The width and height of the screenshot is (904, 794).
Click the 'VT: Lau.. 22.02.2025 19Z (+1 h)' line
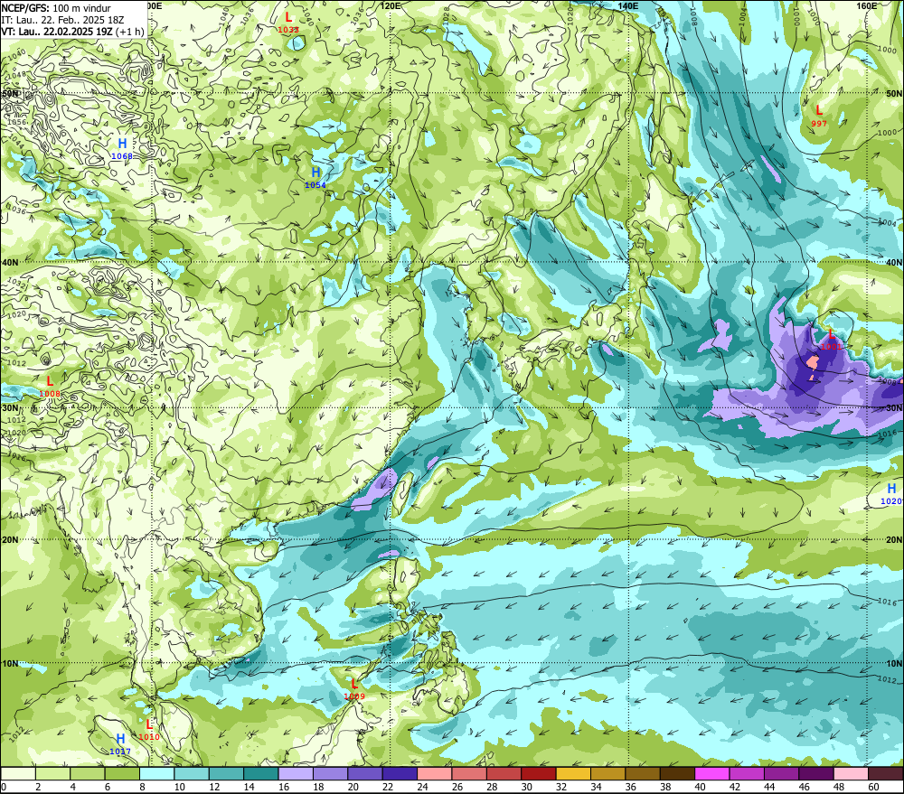click(x=72, y=32)
